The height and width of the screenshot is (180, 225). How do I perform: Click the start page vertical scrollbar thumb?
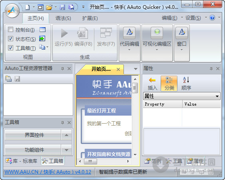(x=135, y=88)
